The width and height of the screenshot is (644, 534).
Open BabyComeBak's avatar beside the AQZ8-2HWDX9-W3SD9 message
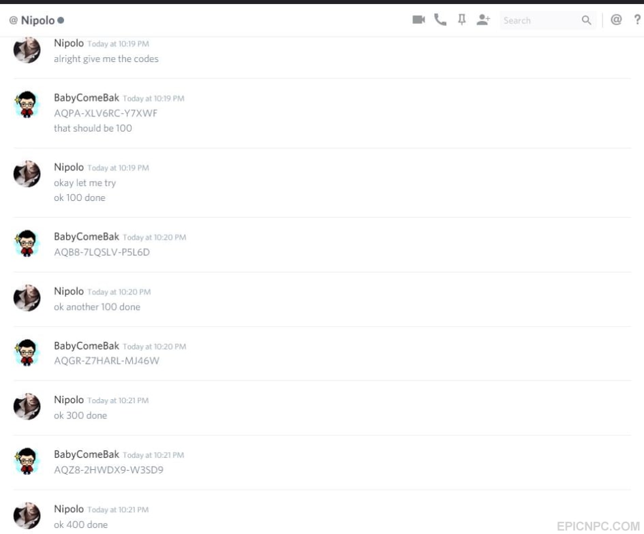click(x=27, y=461)
